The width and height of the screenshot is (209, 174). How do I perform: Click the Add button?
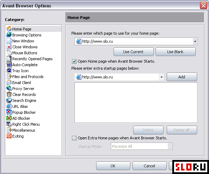[182, 77]
